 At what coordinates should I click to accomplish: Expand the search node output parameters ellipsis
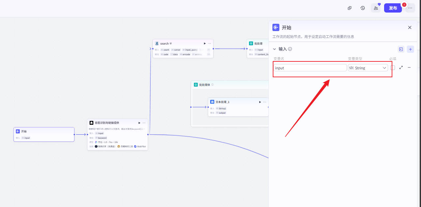click(209, 54)
